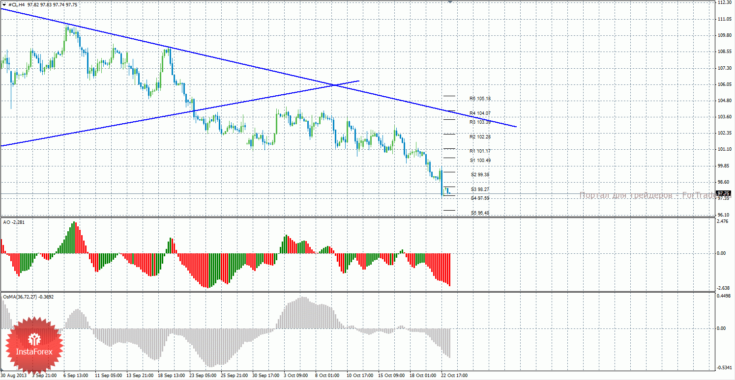The image size is (735, 380).
Task: Click the 30 Sep 17:00 date label
Action: [266, 376]
